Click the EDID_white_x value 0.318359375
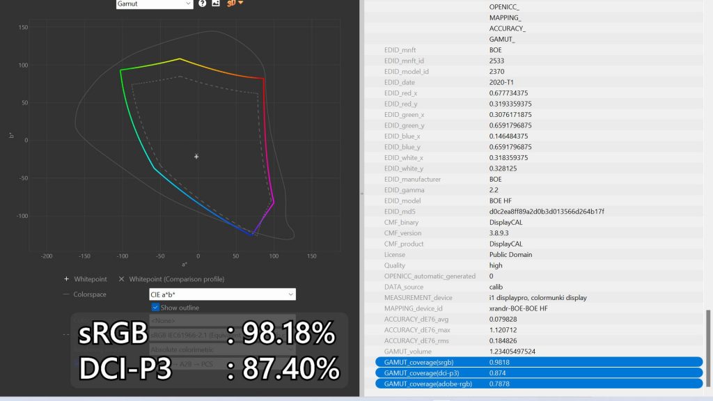 tap(508, 158)
